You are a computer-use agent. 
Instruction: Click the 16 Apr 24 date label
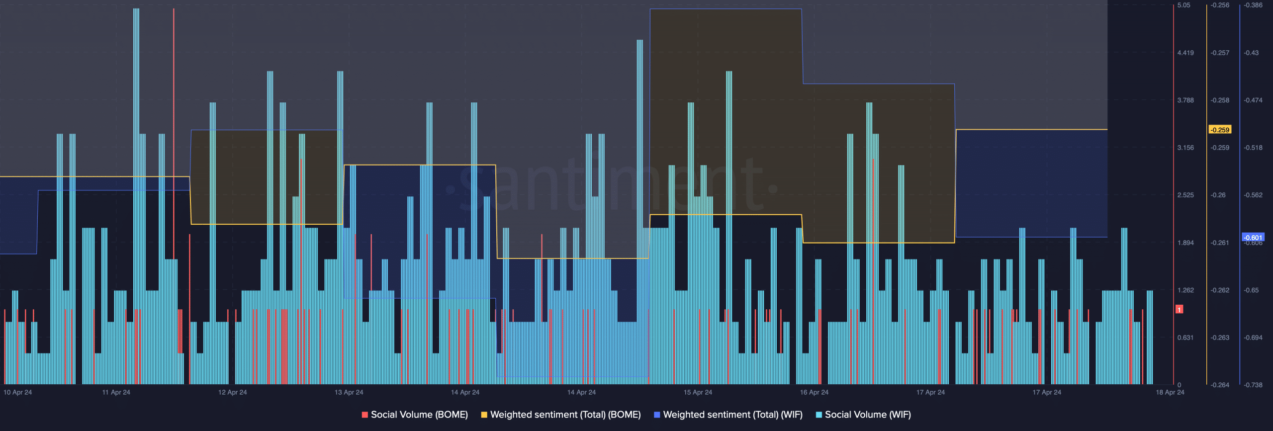coord(814,392)
